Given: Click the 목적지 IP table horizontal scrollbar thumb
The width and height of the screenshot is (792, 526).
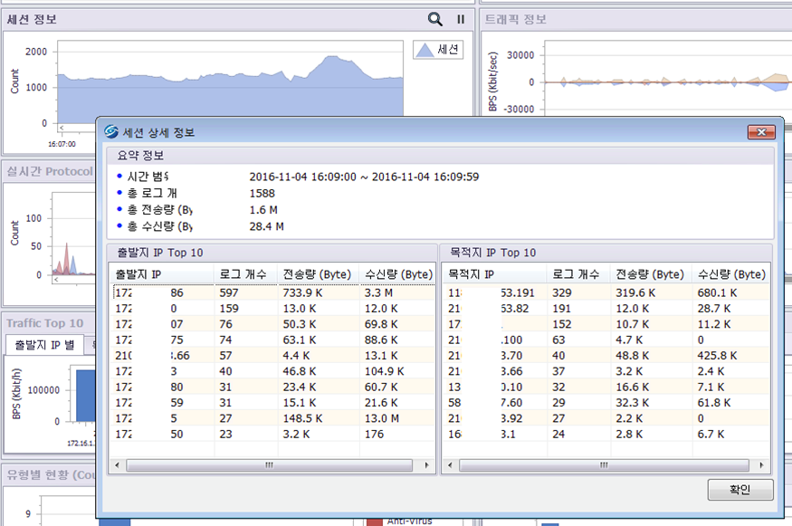Looking at the screenshot, I should click(x=604, y=464).
